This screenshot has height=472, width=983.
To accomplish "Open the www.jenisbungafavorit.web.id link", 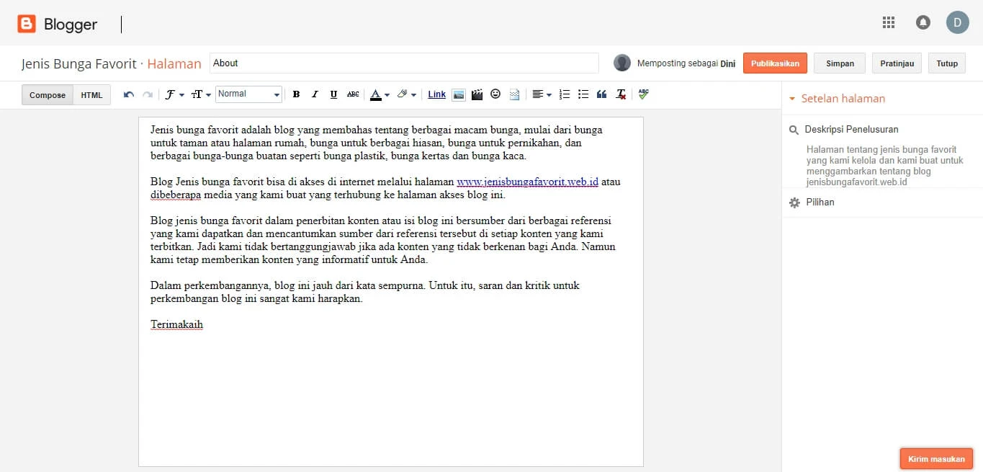I will (527, 182).
